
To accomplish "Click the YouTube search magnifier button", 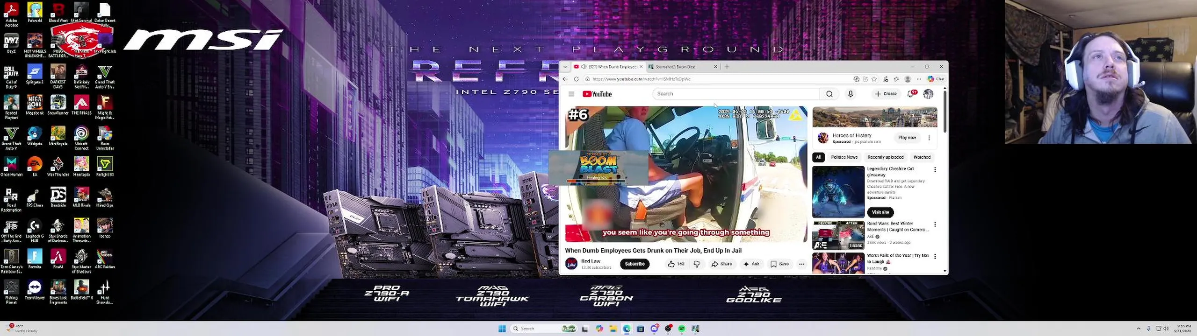I will tap(829, 94).
